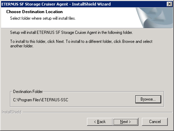Click the "To install to this folder" instruction line
This screenshot has height=131, width=174.
tap(81, 41)
